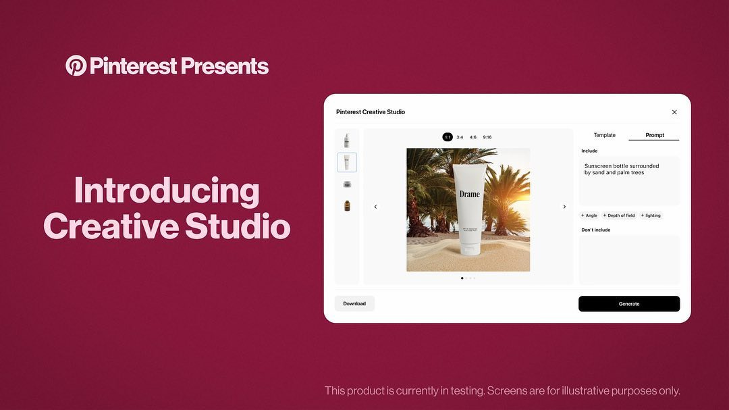Go to next generated image arrow

[564, 207]
